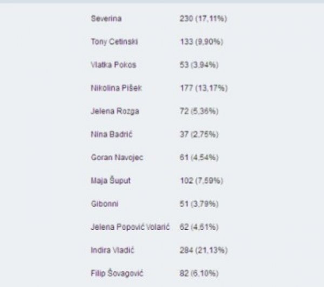
Task: Click the 37 (2,75%) vote count
Action: 199,134
